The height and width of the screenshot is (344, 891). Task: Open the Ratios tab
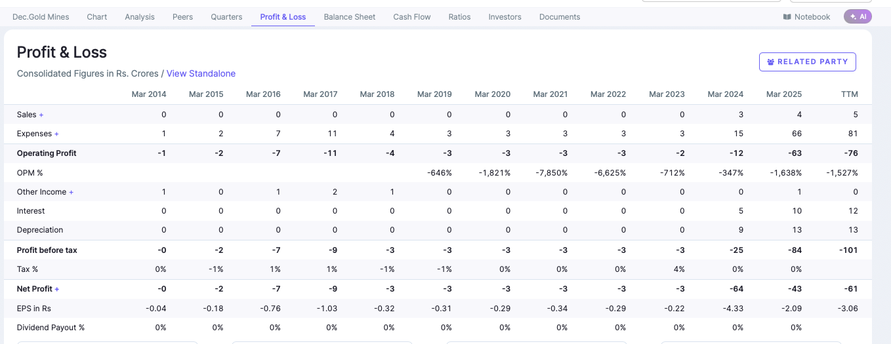click(x=459, y=17)
